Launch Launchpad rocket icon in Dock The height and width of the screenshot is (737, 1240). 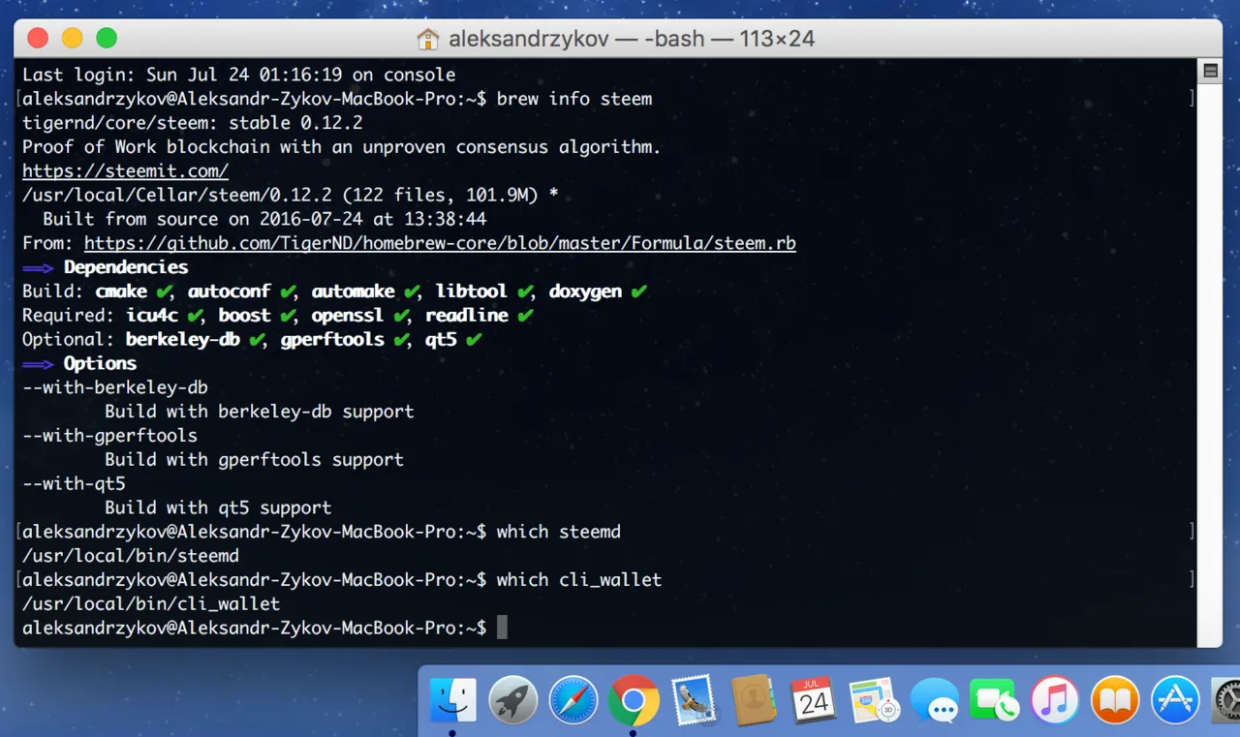coord(513,700)
